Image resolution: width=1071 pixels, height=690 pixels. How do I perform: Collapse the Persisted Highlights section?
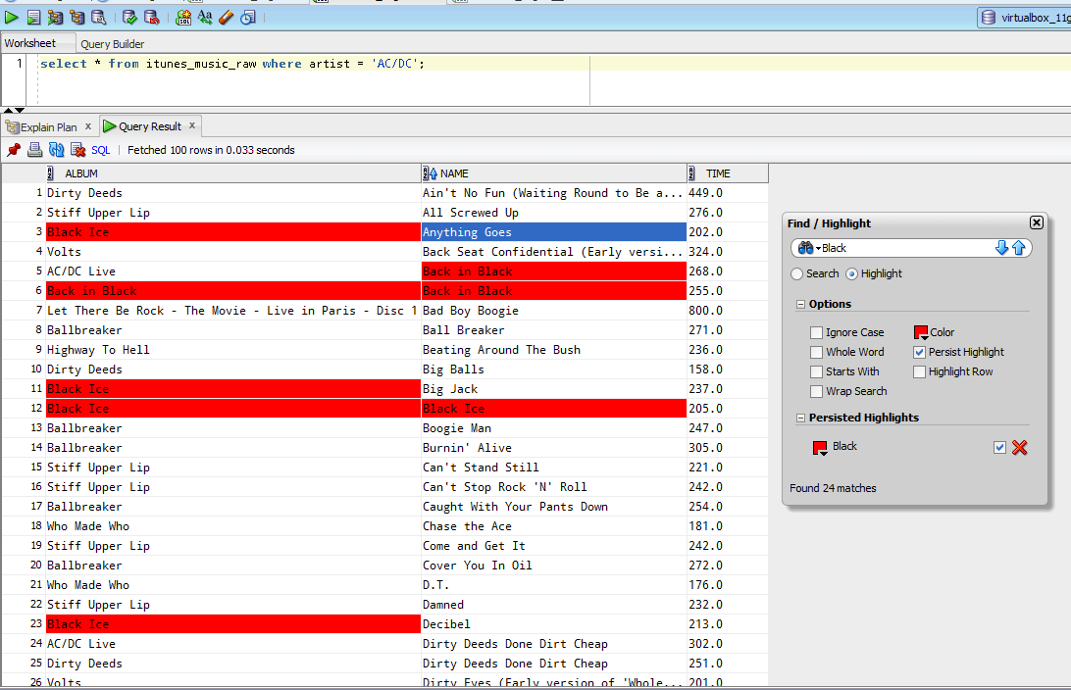tap(800, 417)
